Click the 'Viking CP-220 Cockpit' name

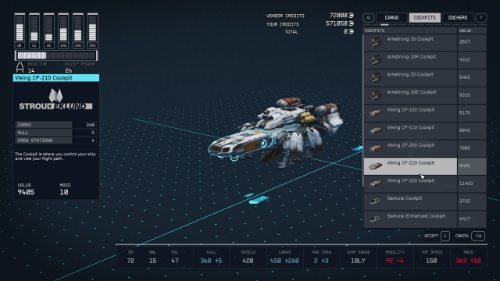click(411, 180)
